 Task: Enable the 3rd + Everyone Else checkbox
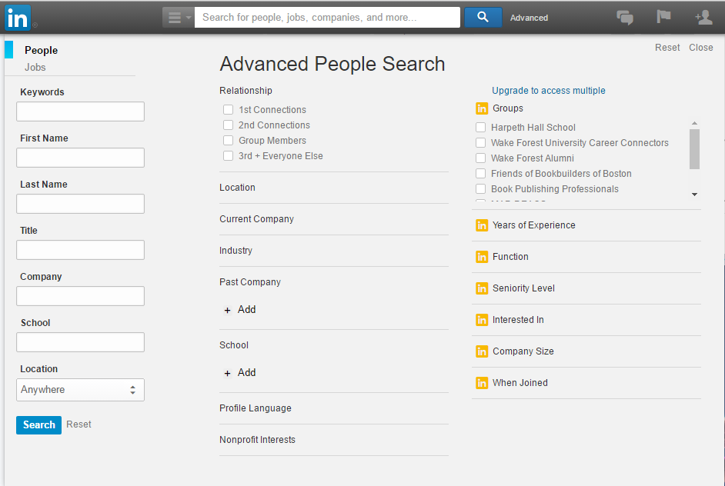click(228, 155)
